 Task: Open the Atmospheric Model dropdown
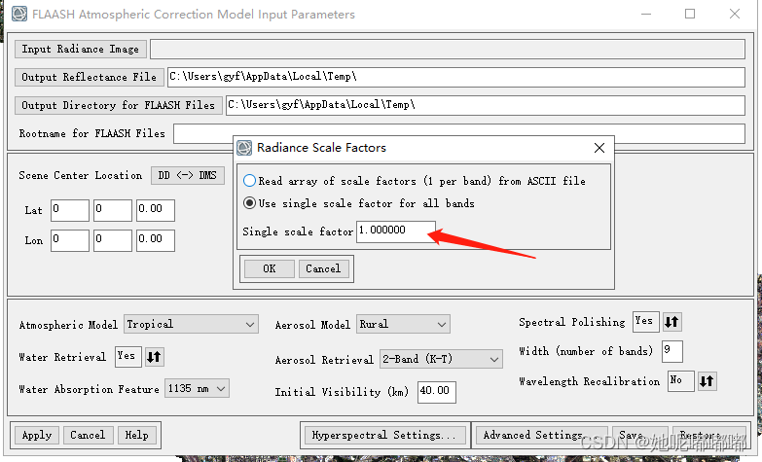coord(191,324)
